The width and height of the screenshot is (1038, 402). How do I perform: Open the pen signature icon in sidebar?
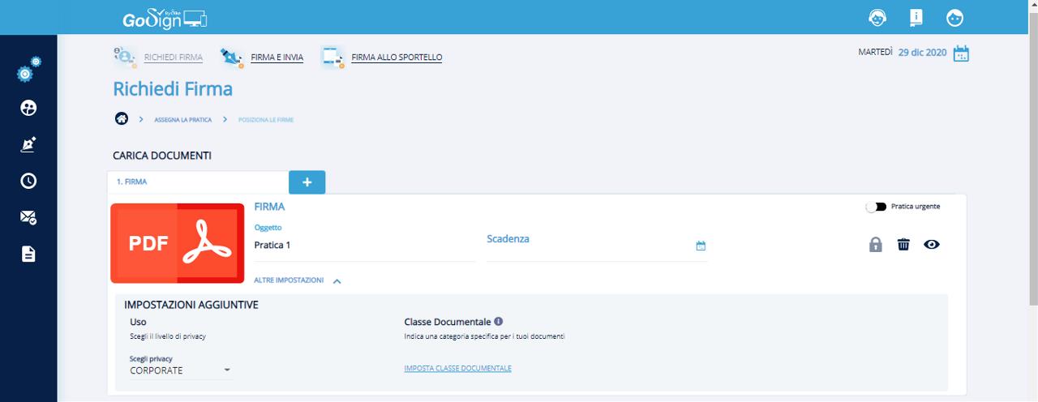(28, 144)
